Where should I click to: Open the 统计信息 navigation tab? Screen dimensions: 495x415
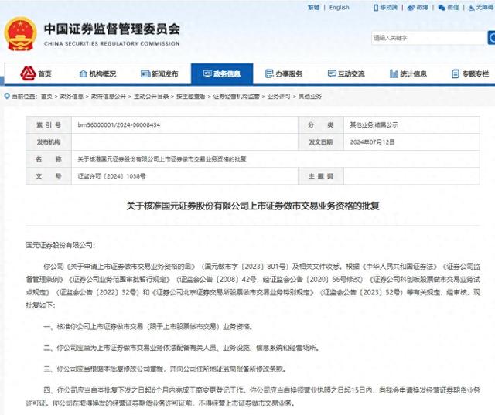coord(408,73)
